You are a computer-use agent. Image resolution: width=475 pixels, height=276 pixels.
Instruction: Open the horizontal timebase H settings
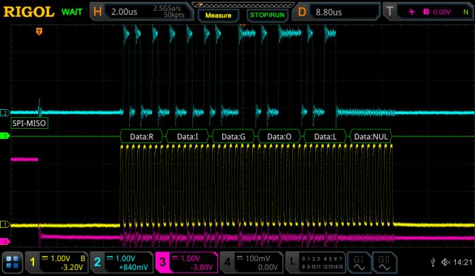[141, 12]
